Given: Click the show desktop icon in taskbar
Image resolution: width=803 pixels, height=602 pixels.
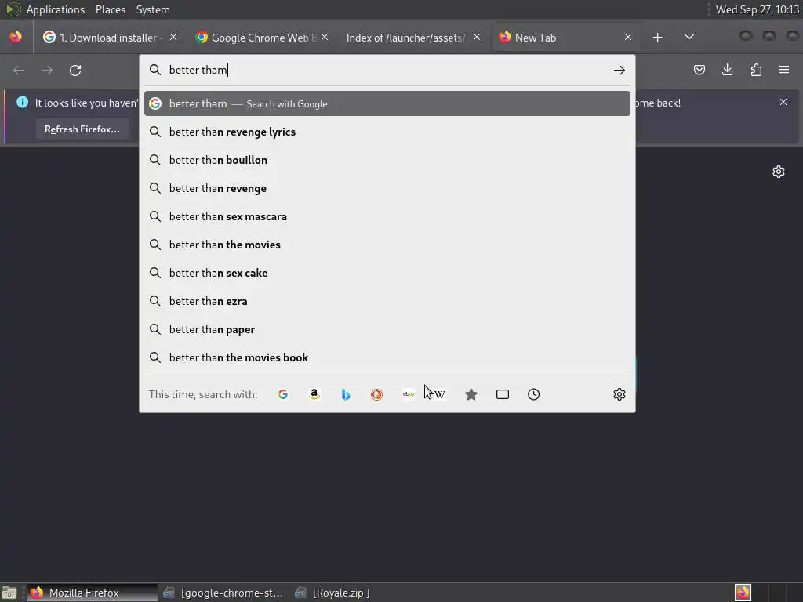Looking at the screenshot, I should (9, 593).
